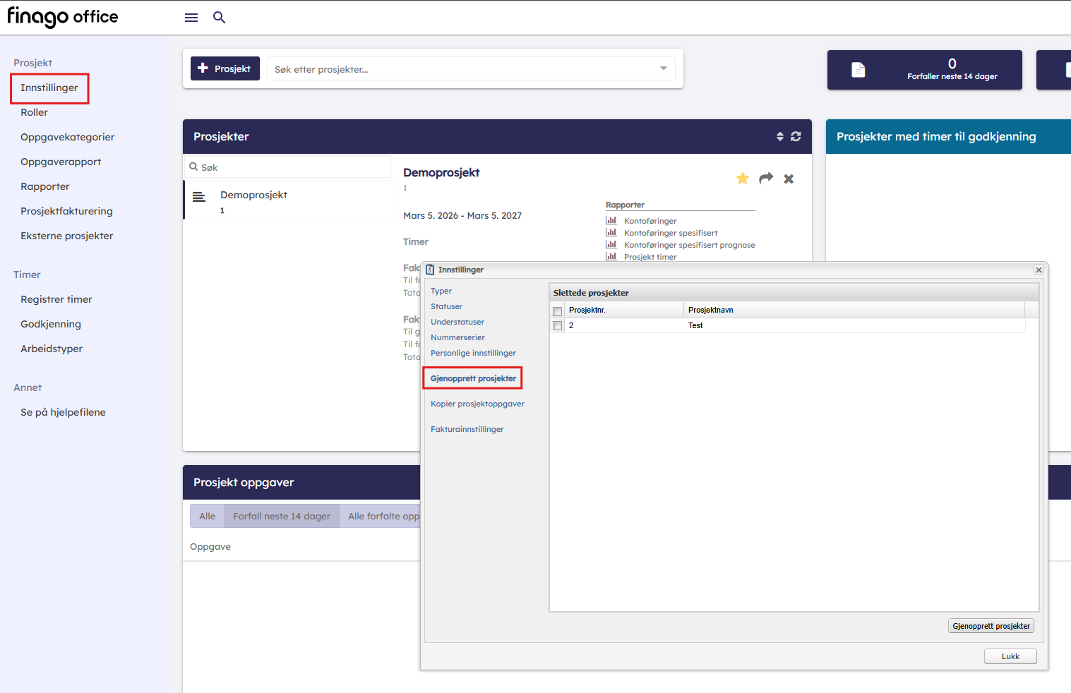Select Nummerserier in the settings list

click(x=457, y=337)
